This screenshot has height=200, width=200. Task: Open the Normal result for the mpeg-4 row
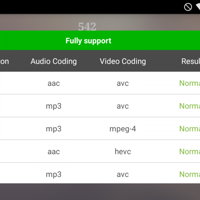(x=189, y=129)
